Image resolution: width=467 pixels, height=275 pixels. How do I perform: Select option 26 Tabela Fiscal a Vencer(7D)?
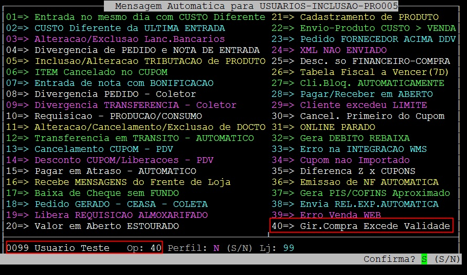point(360,72)
